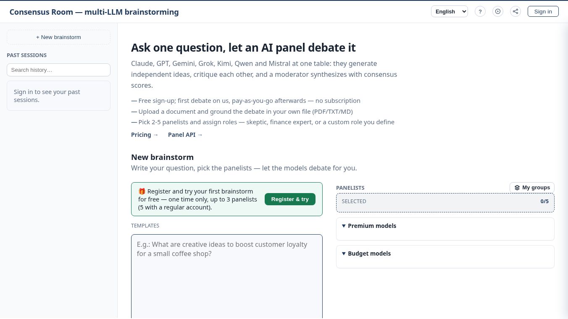The image size is (568, 319).
Task: Click the Register & try button
Action: (290, 199)
